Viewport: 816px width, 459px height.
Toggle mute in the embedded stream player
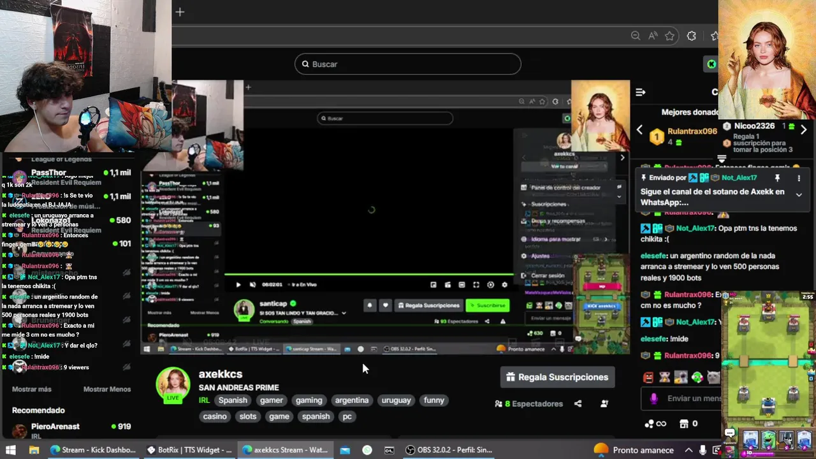[252, 284]
